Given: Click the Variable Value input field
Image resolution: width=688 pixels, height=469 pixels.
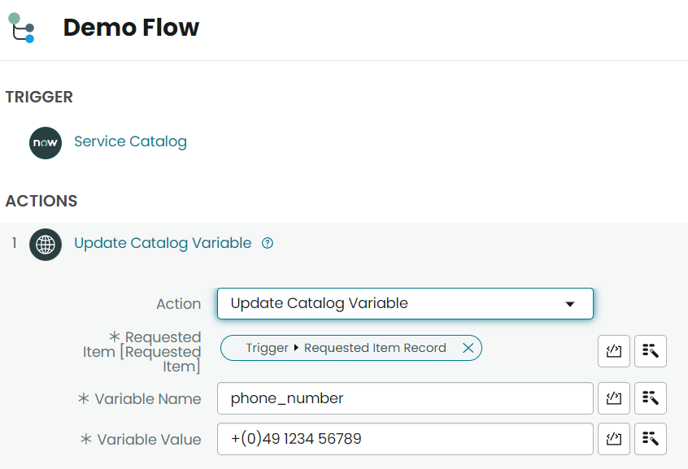Looking at the screenshot, I should coord(405,439).
